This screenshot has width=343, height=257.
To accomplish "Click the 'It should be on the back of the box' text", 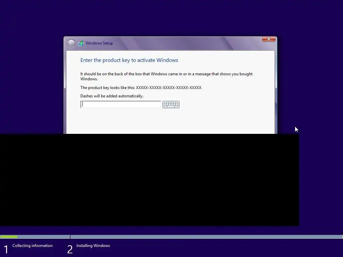I will (x=166, y=76).
